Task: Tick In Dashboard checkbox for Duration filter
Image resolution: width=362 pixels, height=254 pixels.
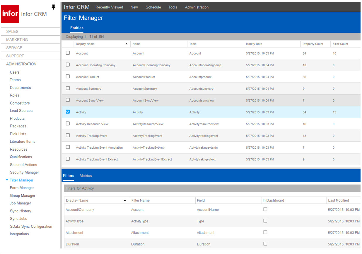Action: point(265,244)
